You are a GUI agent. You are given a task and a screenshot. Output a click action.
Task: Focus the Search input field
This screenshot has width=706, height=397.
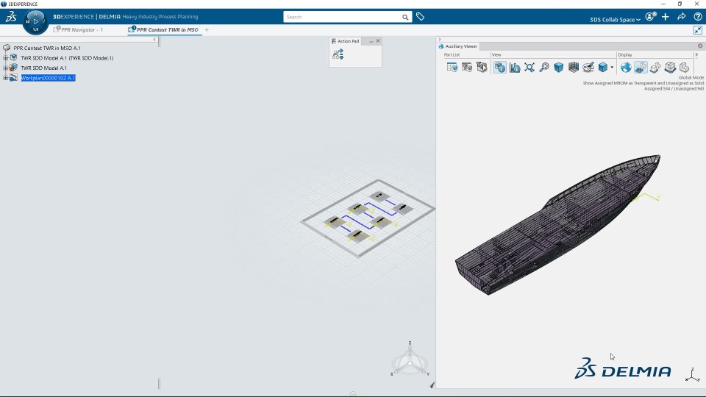[342, 17]
